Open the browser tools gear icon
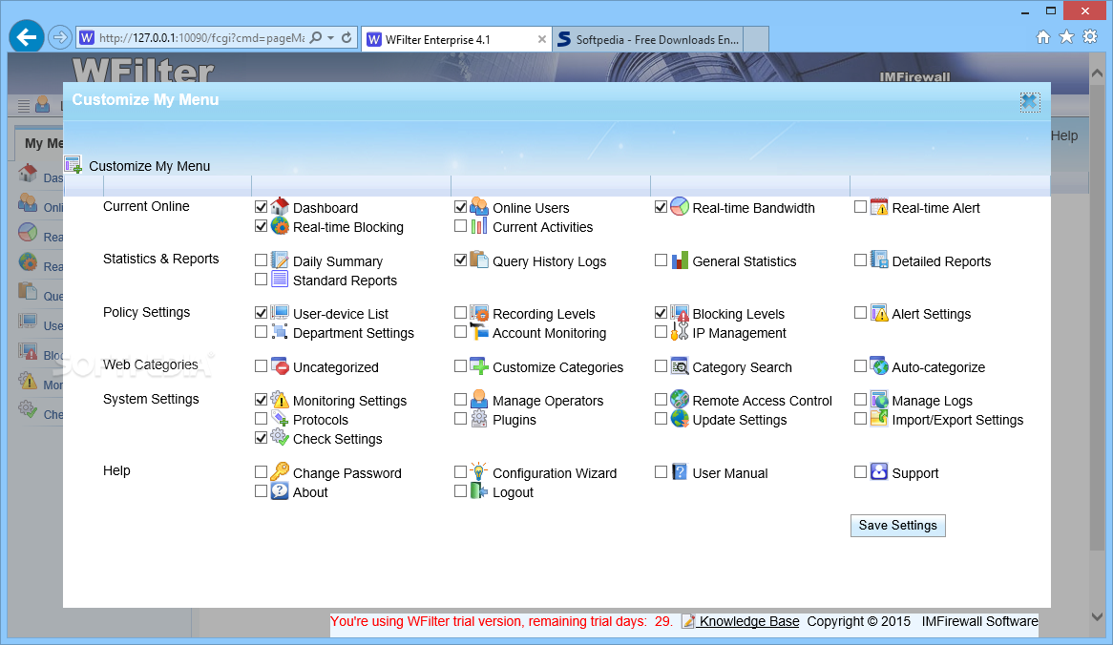Viewport: 1113px width, 645px height. [1090, 37]
